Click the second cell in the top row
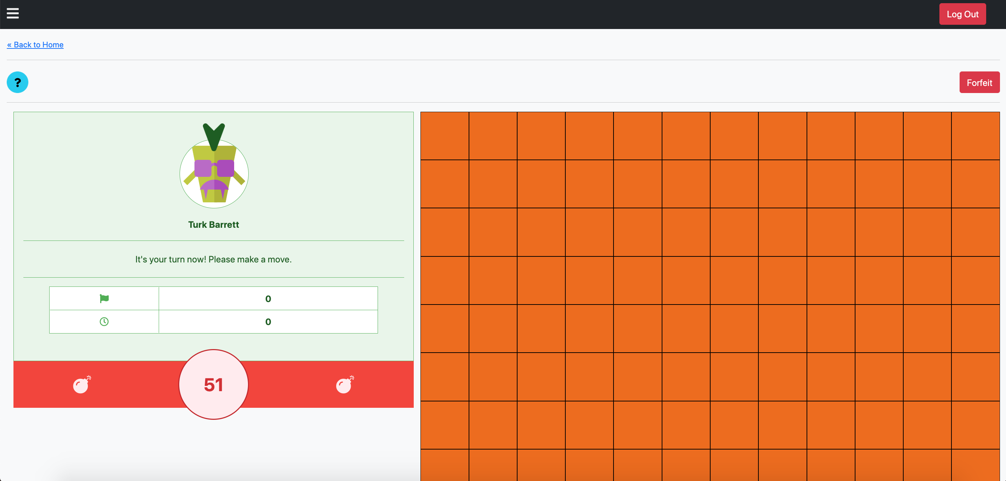The width and height of the screenshot is (1006, 481). pyautogui.click(x=493, y=136)
